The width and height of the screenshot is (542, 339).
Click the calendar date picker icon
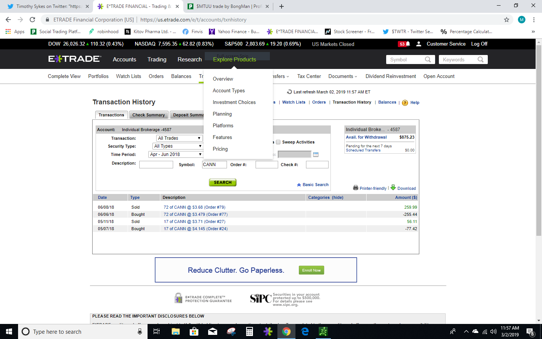(x=316, y=154)
